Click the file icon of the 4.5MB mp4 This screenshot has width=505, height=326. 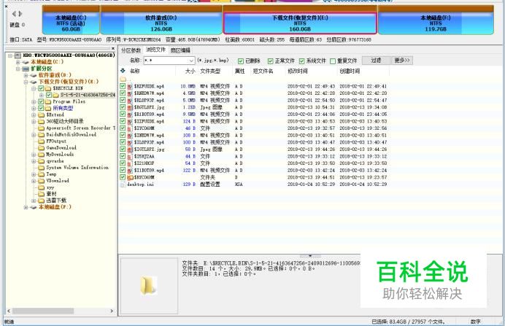130,93
